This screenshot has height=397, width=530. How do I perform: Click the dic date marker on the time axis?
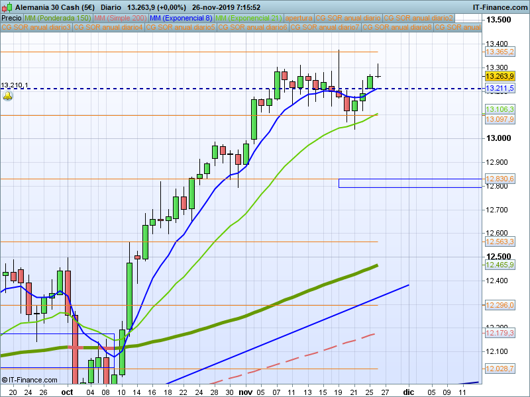coord(409,392)
